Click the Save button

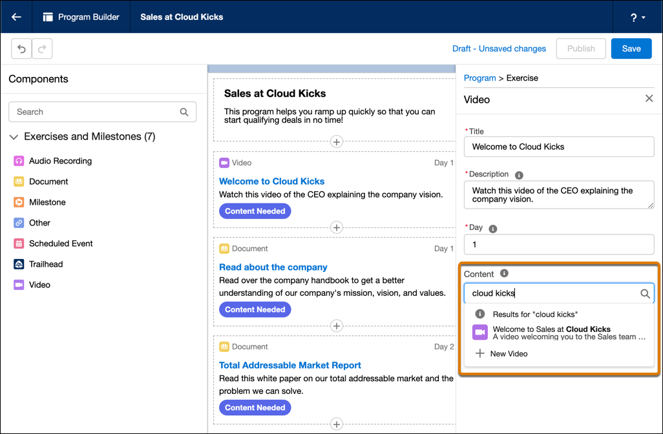[631, 48]
